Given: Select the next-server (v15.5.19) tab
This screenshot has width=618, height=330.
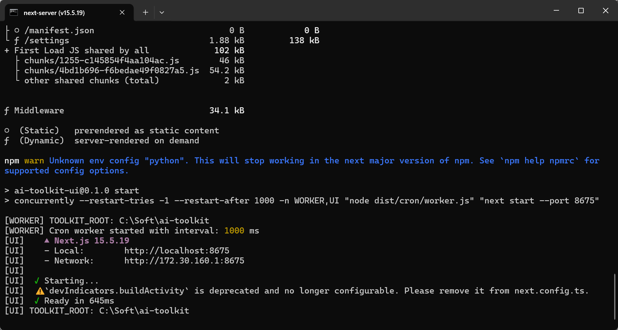Looking at the screenshot, I should coord(69,13).
